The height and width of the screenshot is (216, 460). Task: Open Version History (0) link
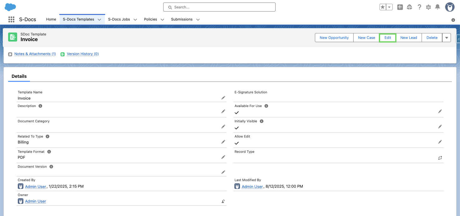point(83,54)
